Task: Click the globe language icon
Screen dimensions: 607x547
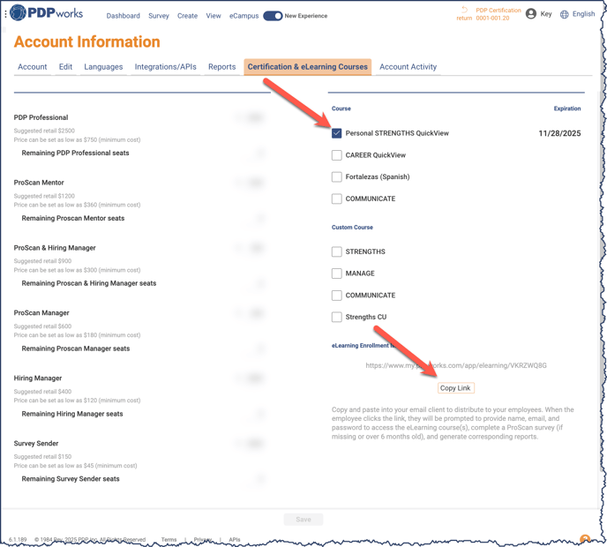Action: [565, 14]
